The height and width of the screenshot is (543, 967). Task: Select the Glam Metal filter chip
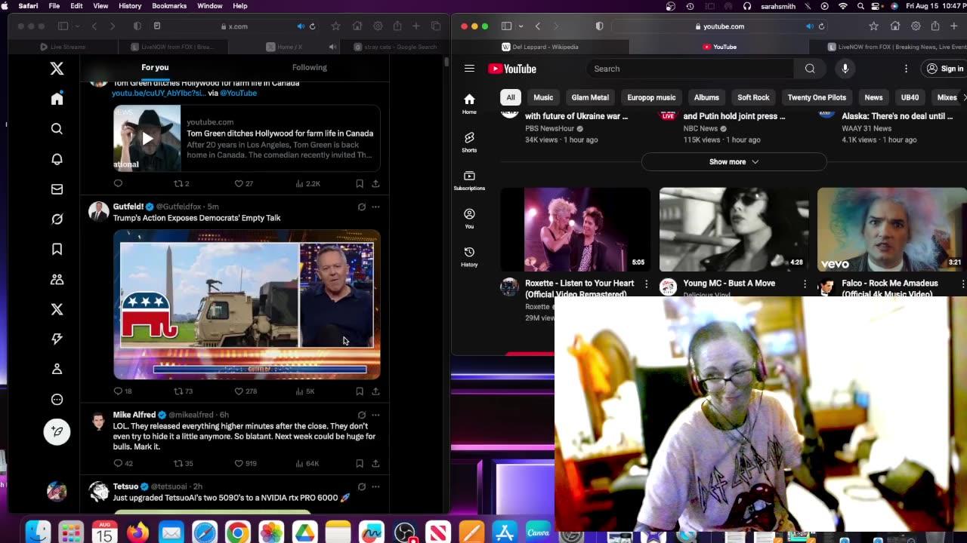click(590, 97)
